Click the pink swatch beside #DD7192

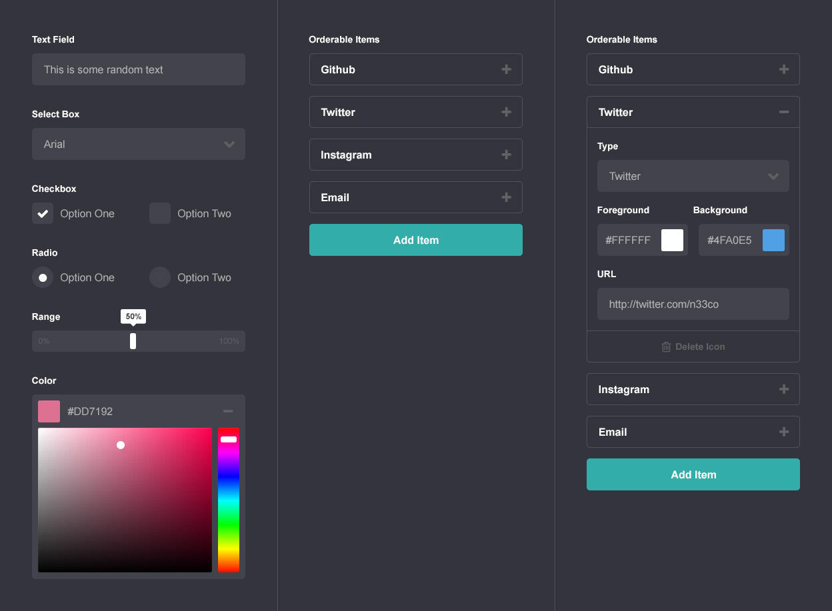pyautogui.click(x=49, y=411)
